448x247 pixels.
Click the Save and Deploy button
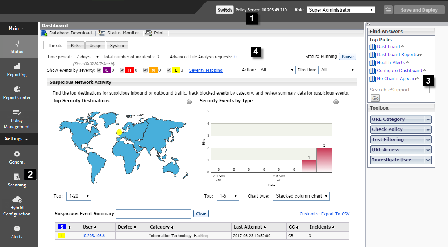pyautogui.click(x=419, y=10)
